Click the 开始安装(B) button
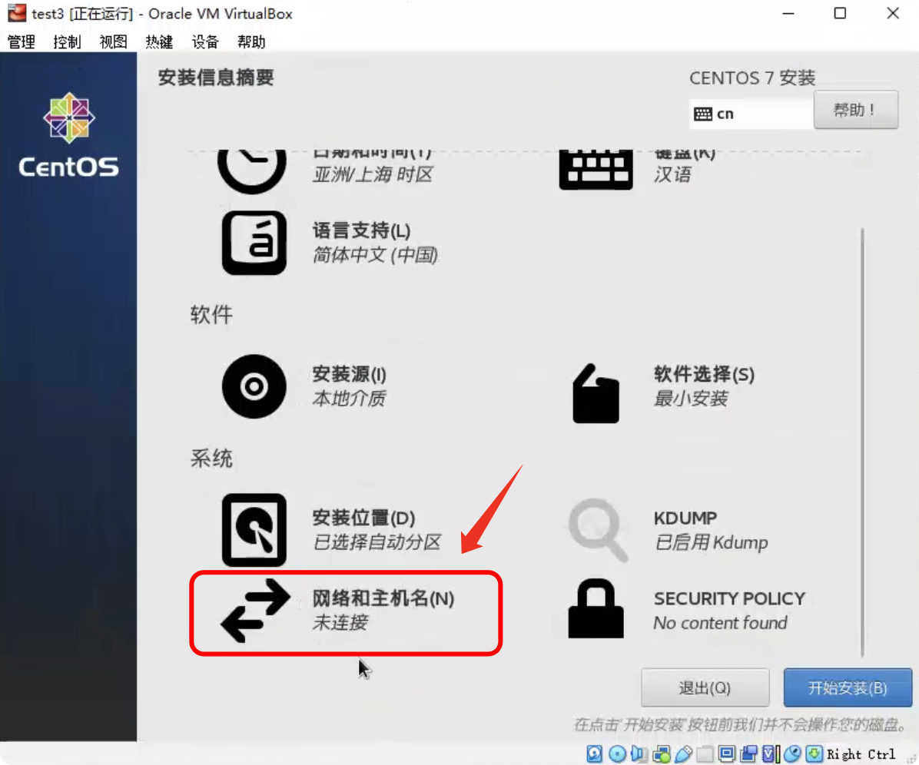The height and width of the screenshot is (765, 919). 848,687
